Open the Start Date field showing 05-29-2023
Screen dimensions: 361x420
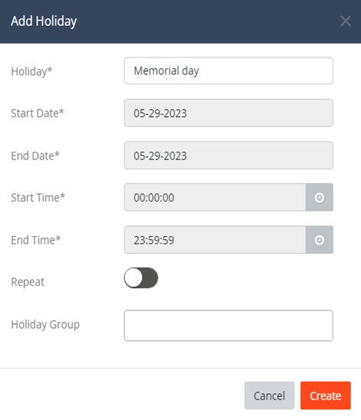coord(228,113)
